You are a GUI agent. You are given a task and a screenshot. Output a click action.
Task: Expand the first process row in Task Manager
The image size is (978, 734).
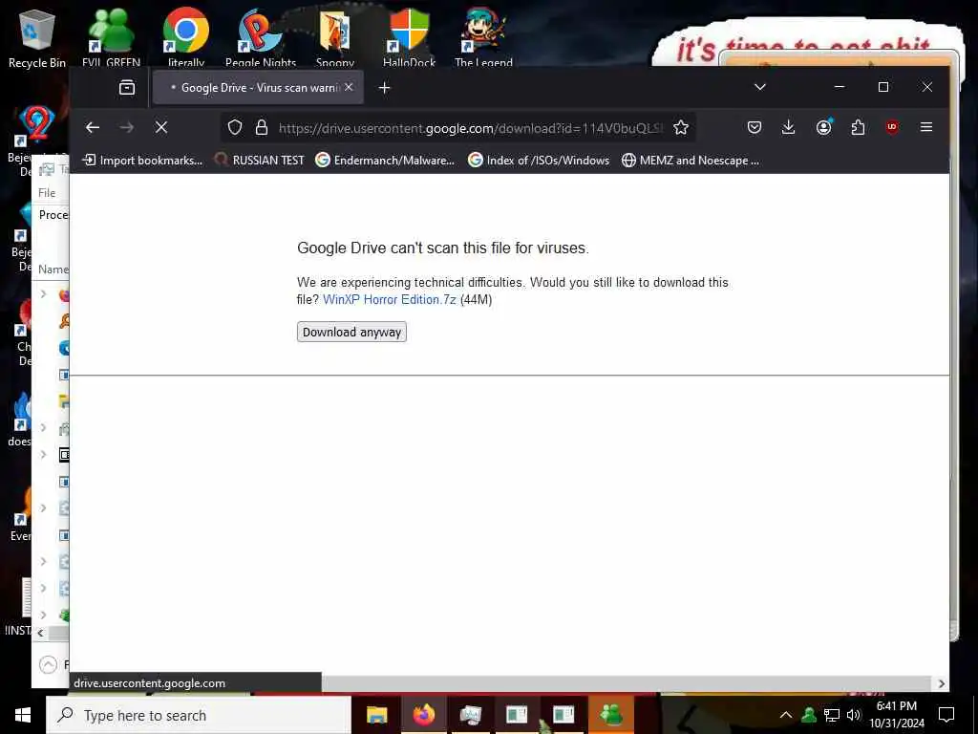tap(43, 293)
